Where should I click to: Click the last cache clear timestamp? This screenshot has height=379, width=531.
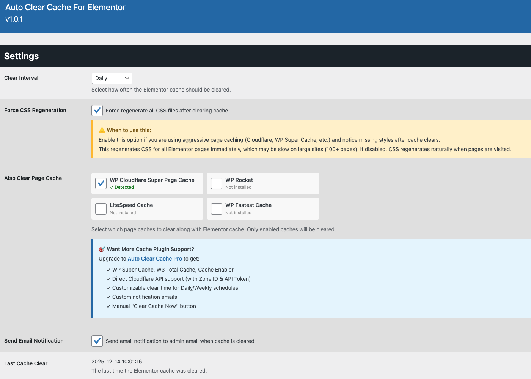pos(117,362)
